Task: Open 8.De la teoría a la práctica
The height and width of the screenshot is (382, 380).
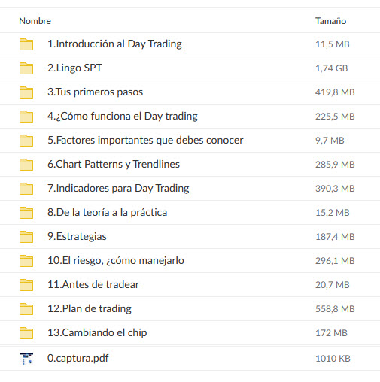Action: (x=108, y=213)
